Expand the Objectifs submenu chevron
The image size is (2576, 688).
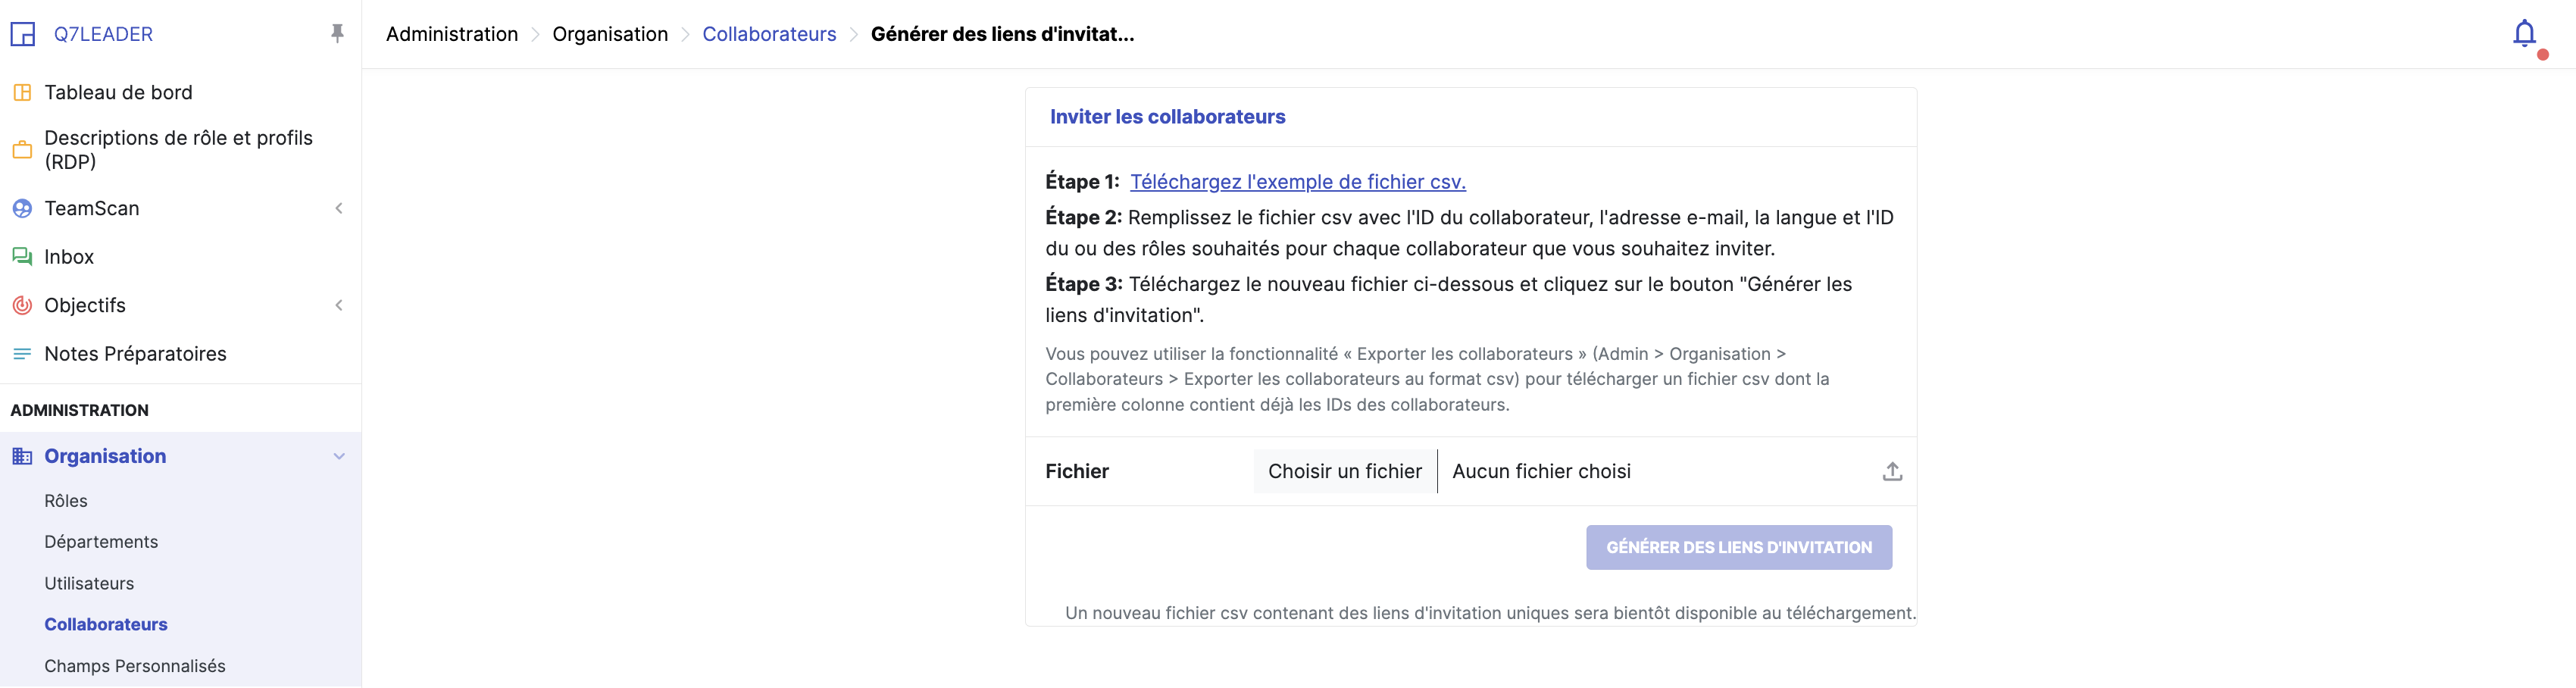[339, 306]
